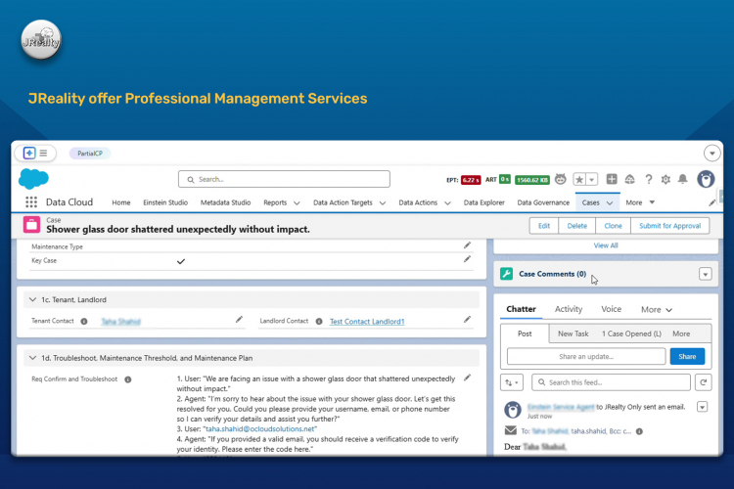Click the View All link
The height and width of the screenshot is (489, 734).
pyautogui.click(x=606, y=245)
